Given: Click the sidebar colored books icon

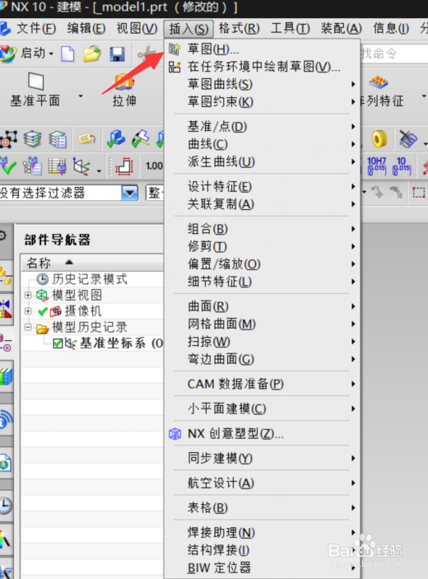Looking at the screenshot, I should click(7, 376).
